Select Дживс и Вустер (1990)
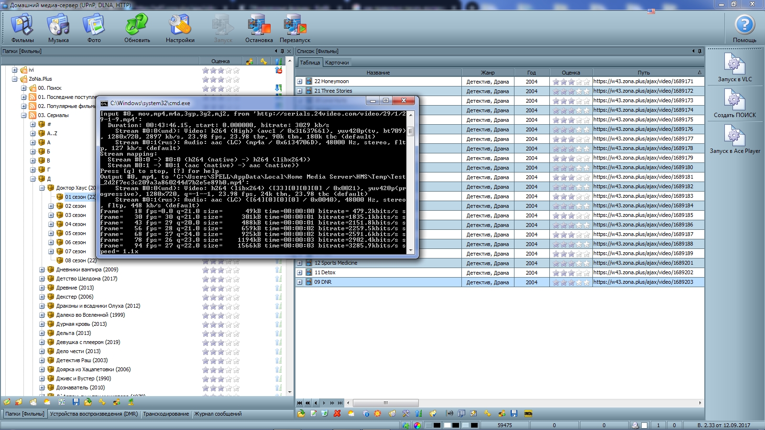The image size is (765, 430). click(84, 379)
